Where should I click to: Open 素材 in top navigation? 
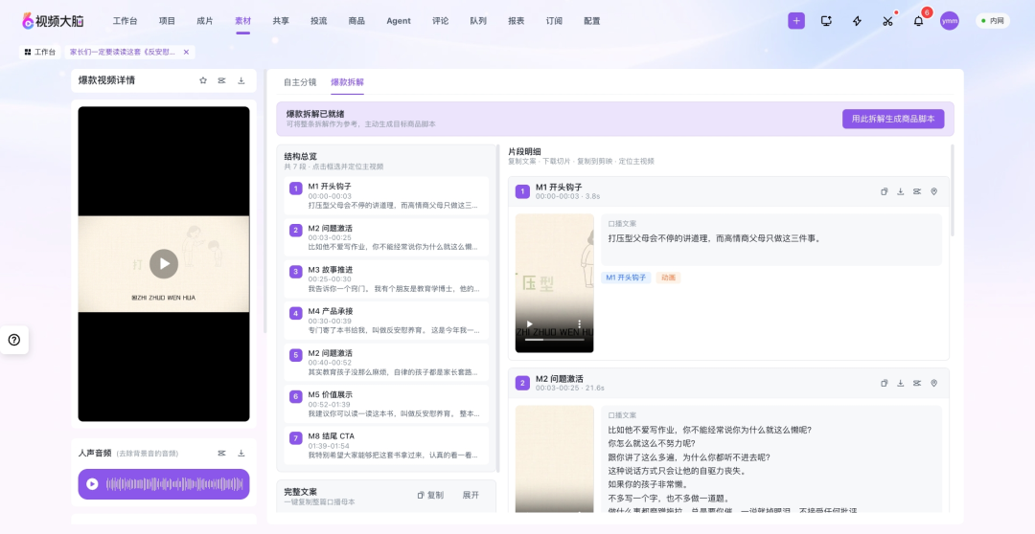pos(242,21)
